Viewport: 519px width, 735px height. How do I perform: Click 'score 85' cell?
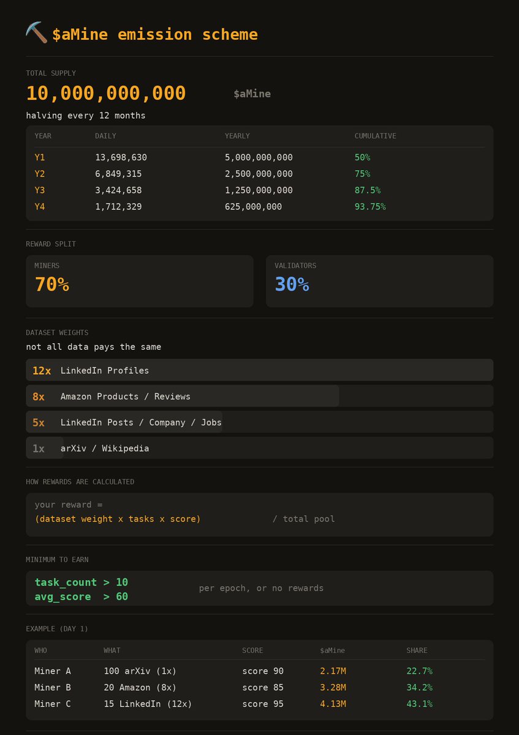[x=263, y=687]
